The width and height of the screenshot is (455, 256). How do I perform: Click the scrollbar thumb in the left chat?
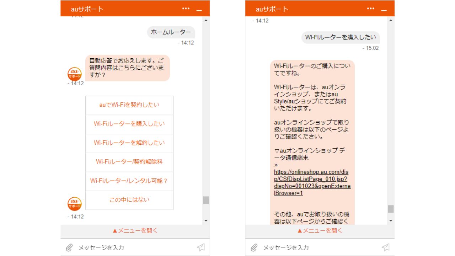(x=206, y=200)
